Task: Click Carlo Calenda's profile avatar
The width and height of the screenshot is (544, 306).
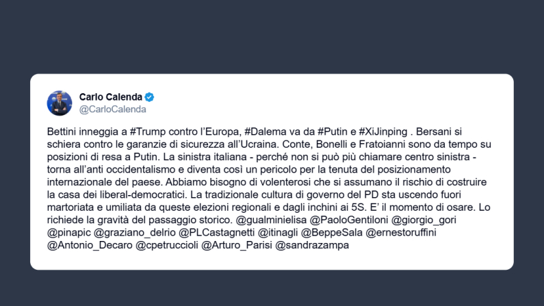Action: [x=60, y=103]
